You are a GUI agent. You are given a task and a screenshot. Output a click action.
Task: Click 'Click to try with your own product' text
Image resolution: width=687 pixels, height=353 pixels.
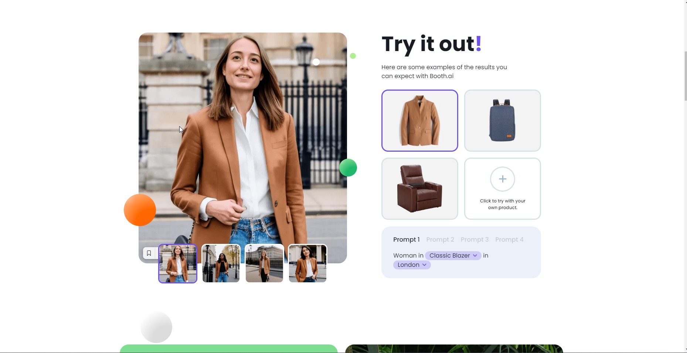point(503,204)
